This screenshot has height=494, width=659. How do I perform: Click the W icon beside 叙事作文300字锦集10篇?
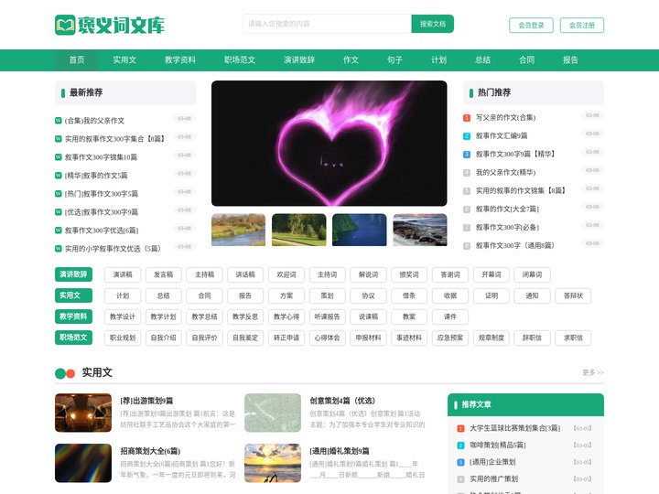pos(59,157)
